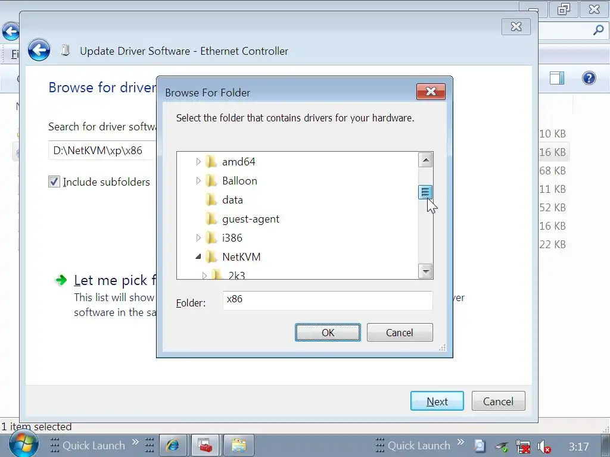Click the folder tree scroll-up arrow
This screenshot has width=610, height=457.
click(425, 159)
